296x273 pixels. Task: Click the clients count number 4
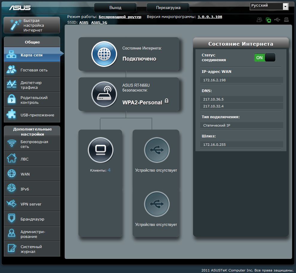pos(109,170)
